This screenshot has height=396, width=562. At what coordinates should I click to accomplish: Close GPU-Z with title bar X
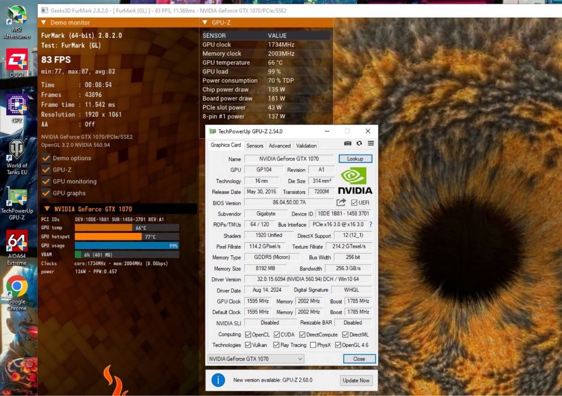click(368, 131)
